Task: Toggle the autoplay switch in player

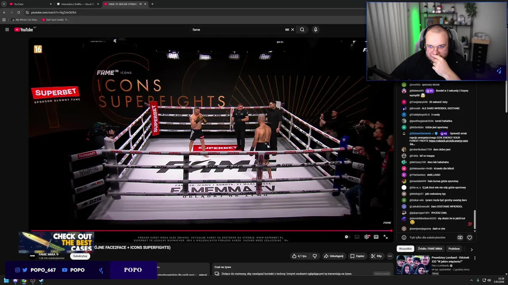Action: [346, 237]
